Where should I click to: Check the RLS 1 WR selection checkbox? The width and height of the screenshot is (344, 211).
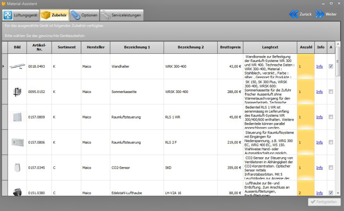click(x=331, y=117)
